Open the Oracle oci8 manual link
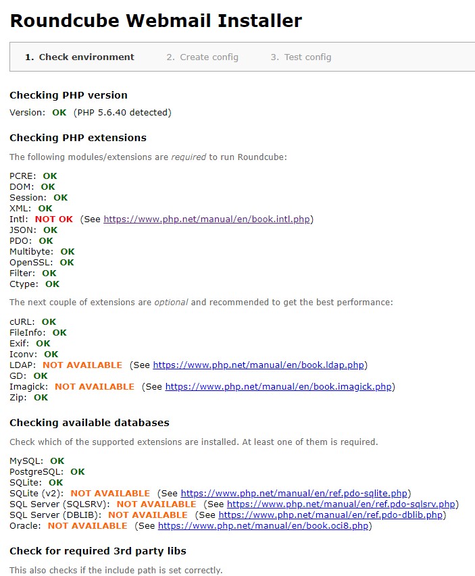The width and height of the screenshot is (475, 576). click(x=263, y=526)
